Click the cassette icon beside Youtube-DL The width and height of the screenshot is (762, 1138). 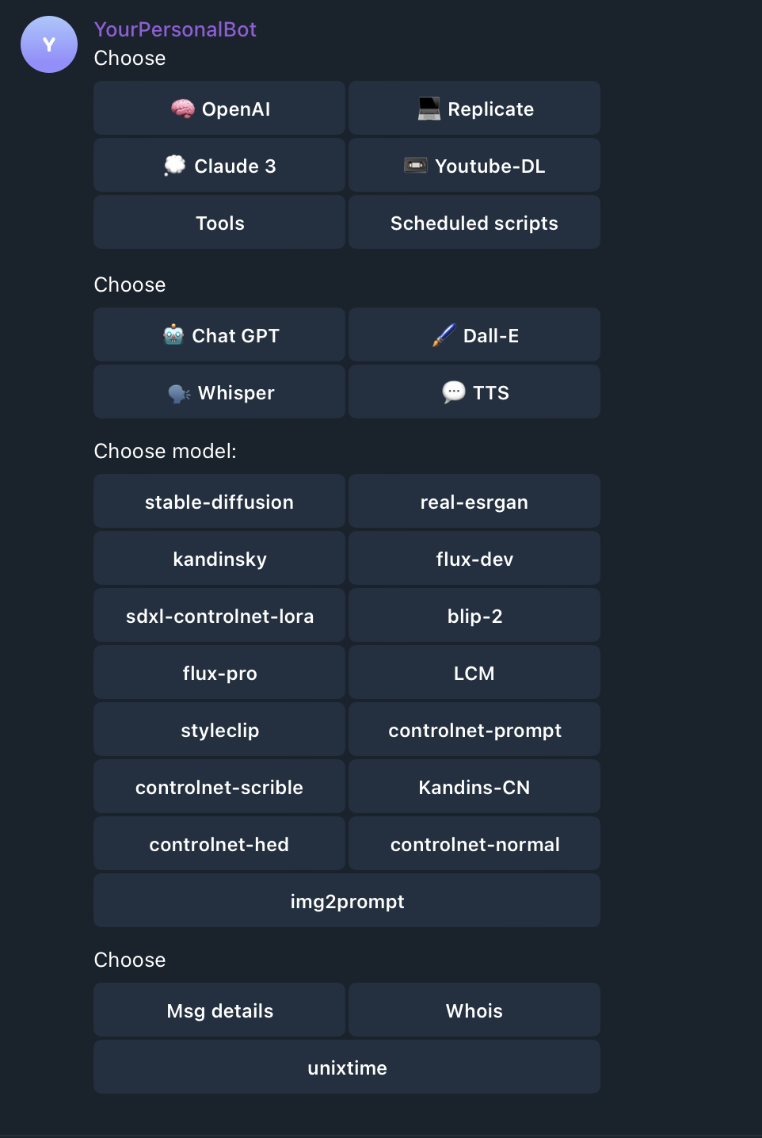416,166
